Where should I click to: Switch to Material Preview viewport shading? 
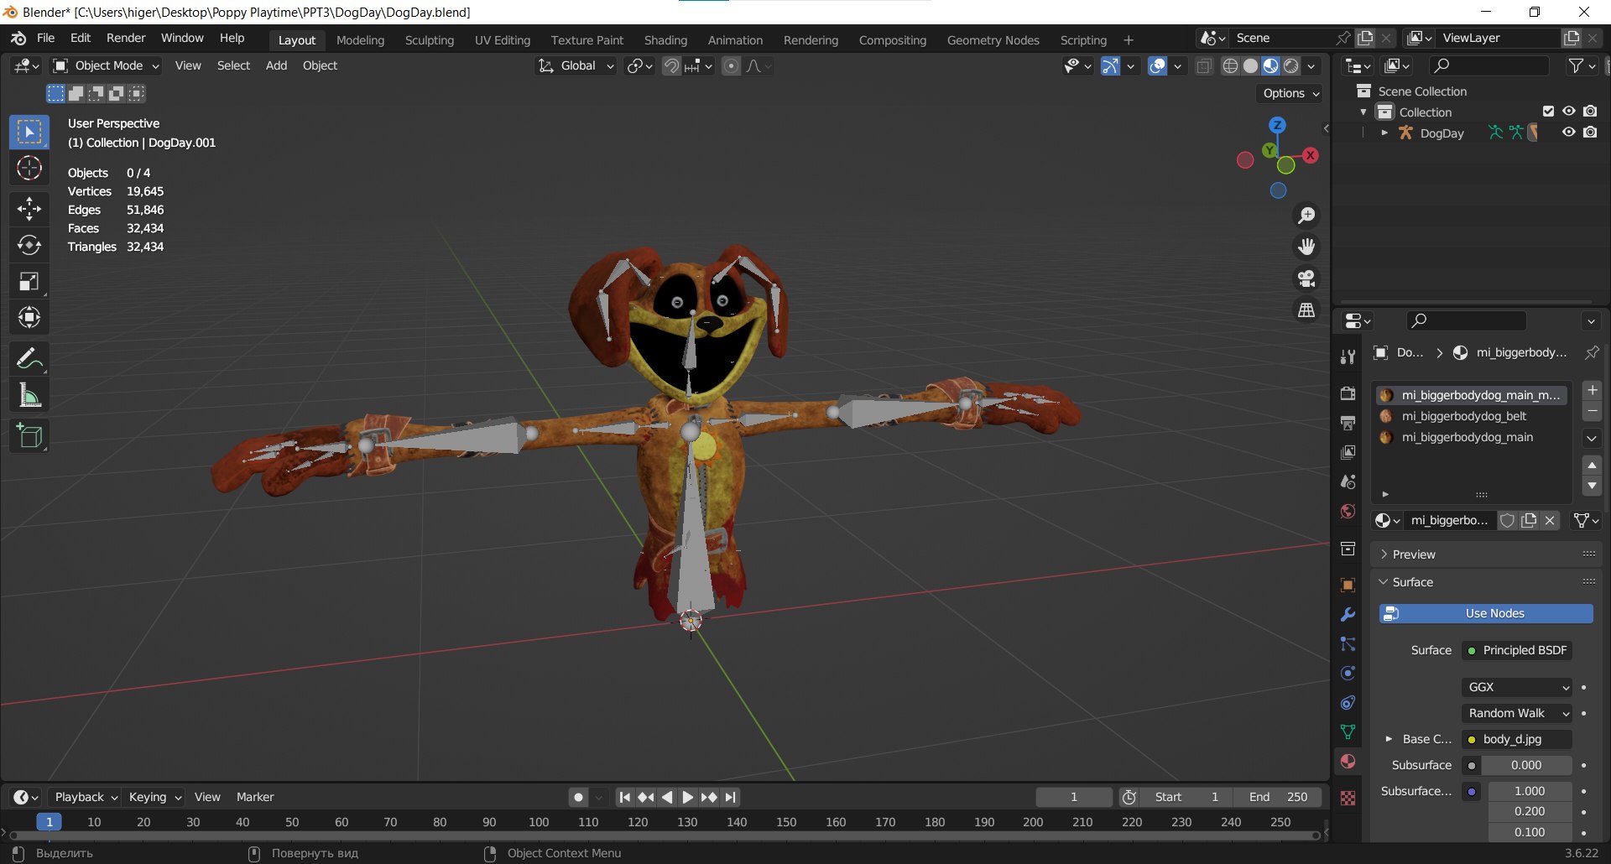1270,65
